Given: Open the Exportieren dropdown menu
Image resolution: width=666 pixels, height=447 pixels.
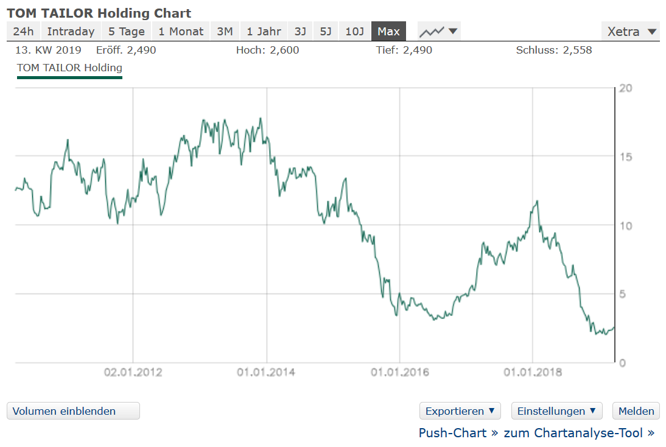Looking at the screenshot, I should [460, 411].
